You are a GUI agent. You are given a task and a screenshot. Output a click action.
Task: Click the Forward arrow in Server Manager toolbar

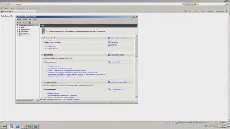click(20, 23)
